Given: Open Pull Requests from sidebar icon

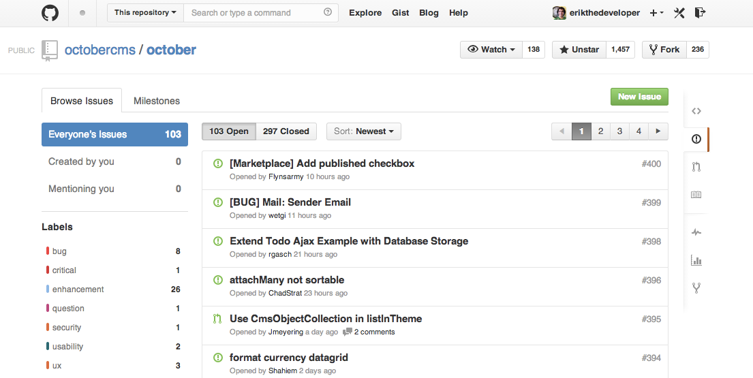Looking at the screenshot, I should (696, 167).
